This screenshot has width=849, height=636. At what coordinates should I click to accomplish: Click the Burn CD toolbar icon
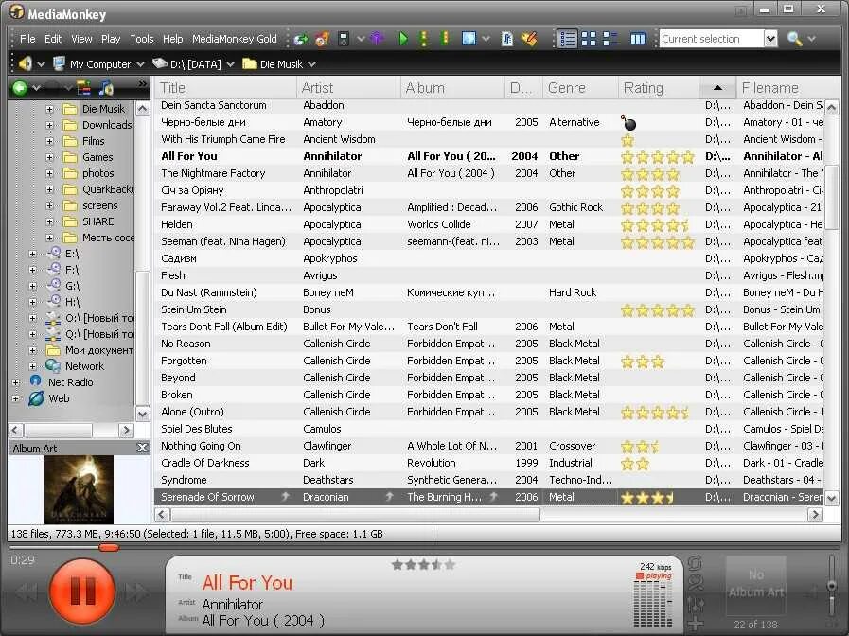[322, 39]
